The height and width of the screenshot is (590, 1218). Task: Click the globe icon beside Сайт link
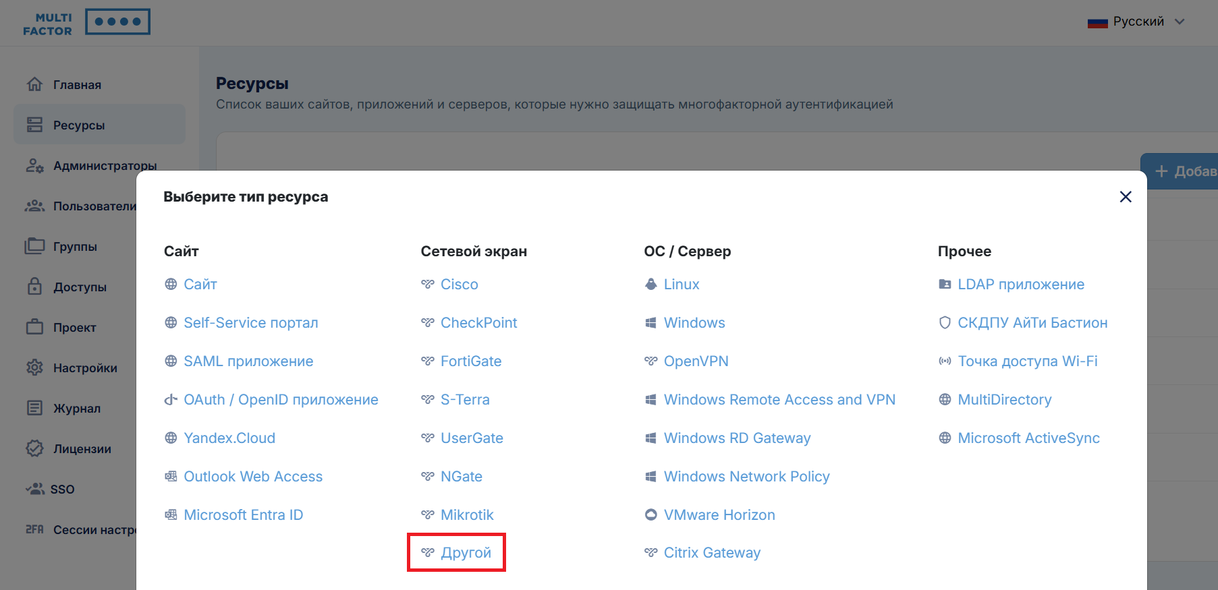(x=171, y=285)
